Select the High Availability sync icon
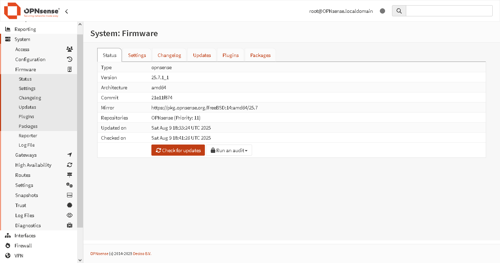 pyautogui.click(x=69, y=165)
